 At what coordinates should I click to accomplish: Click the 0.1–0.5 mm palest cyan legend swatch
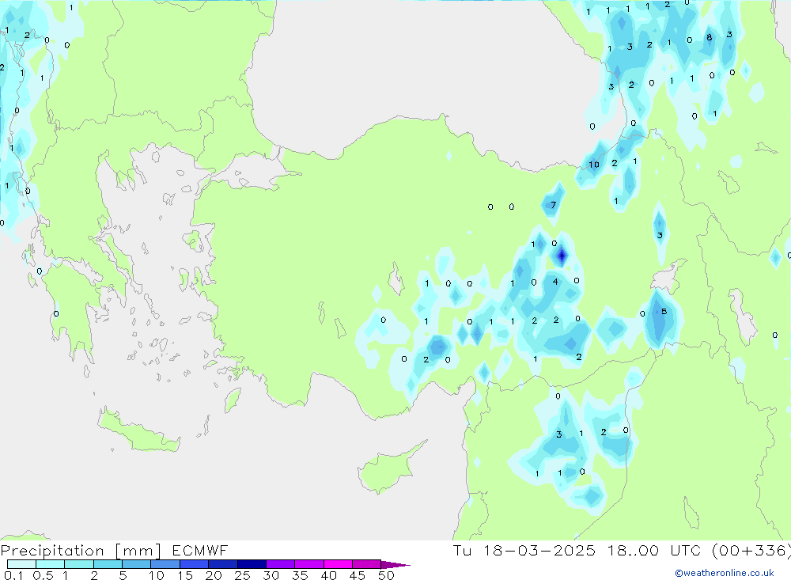[21, 564]
